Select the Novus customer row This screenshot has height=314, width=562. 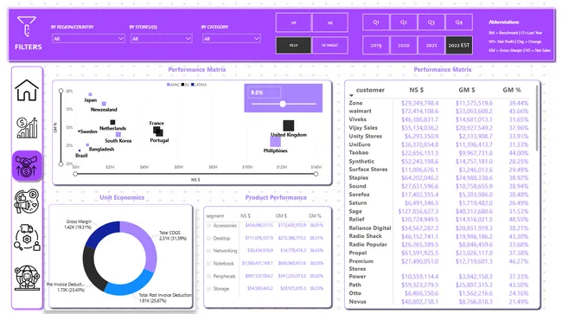coord(438,302)
